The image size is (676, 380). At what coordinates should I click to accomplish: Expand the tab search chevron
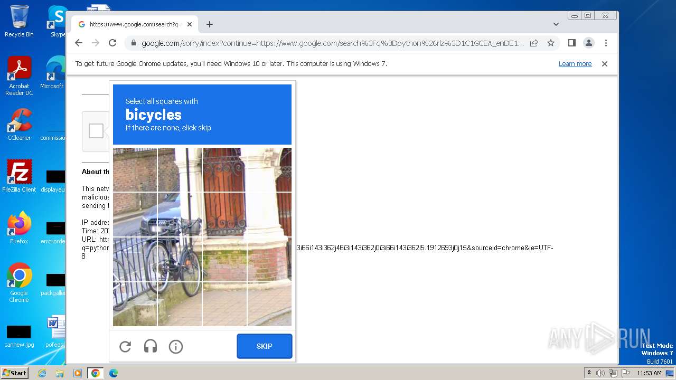click(556, 24)
